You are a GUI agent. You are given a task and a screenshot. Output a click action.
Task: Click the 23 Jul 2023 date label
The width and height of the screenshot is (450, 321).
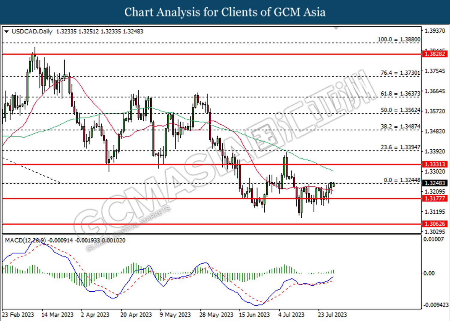pos(332,315)
